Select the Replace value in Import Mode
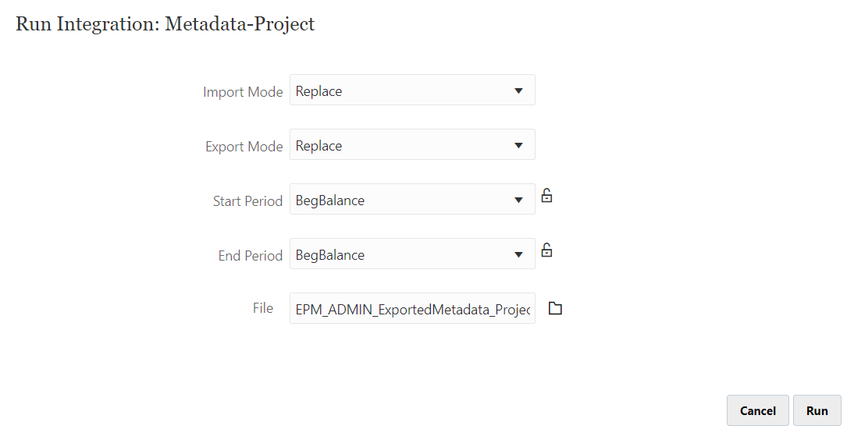 click(x=319, y=91)
